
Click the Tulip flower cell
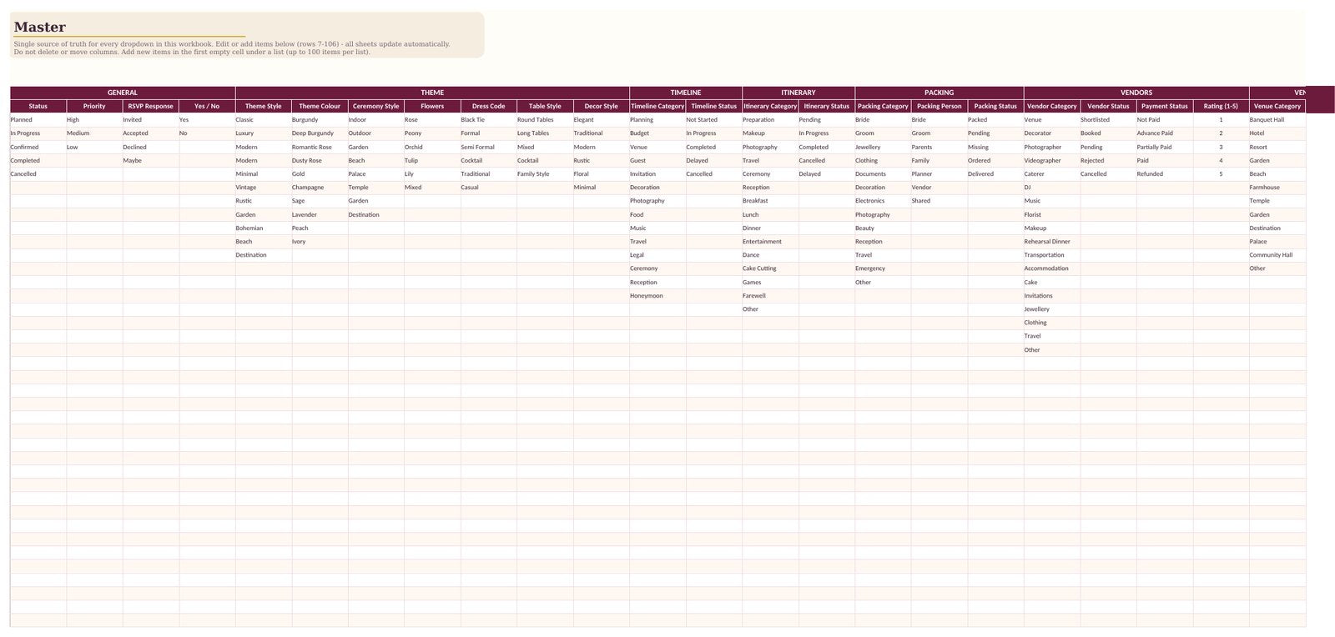point(432,161)
